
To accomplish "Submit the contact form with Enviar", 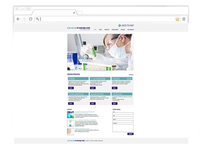I will click(131, 134).
